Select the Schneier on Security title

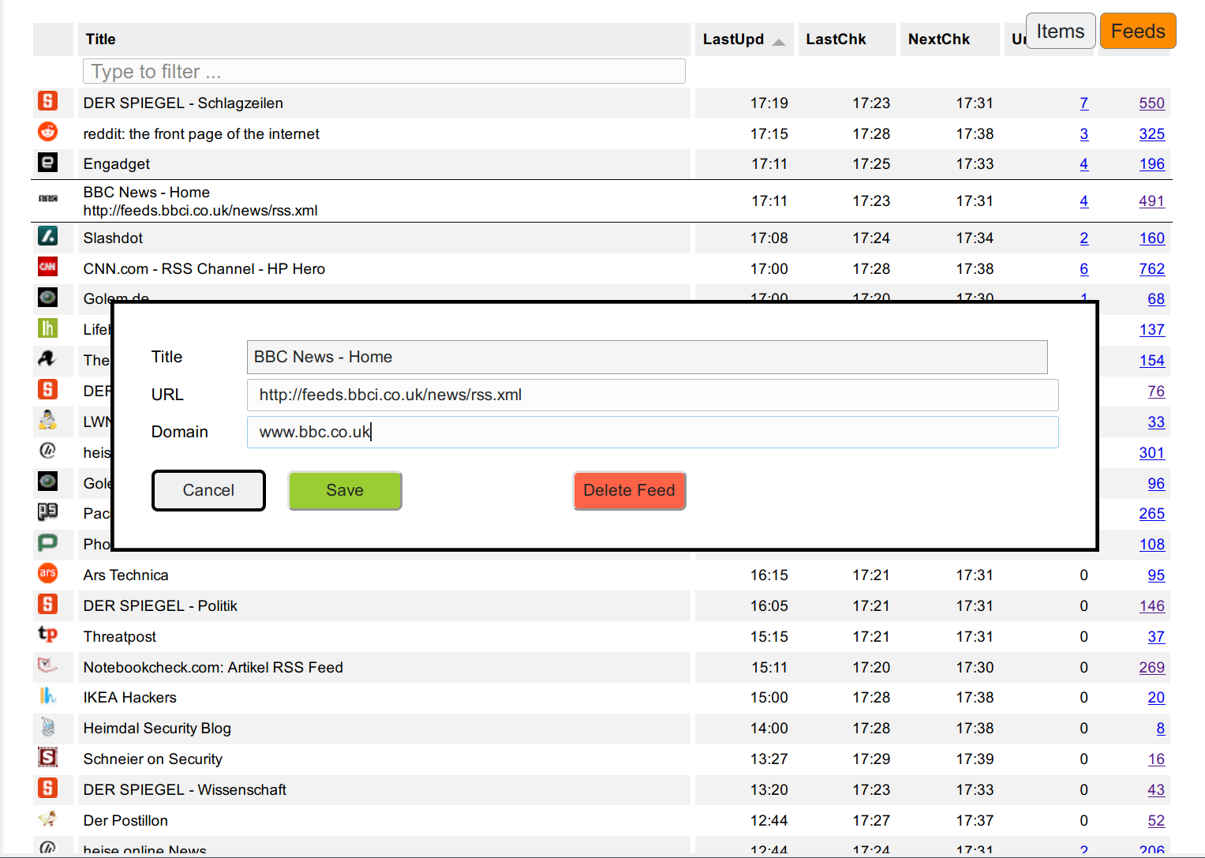153,759
